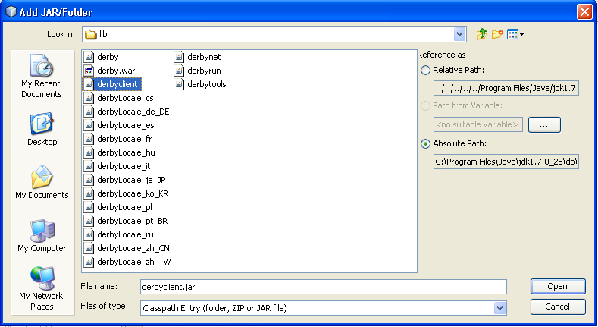The height and width of the screenshot is (327, 598).
Task: Open the view mode menu icon
Action: (515, 34)
